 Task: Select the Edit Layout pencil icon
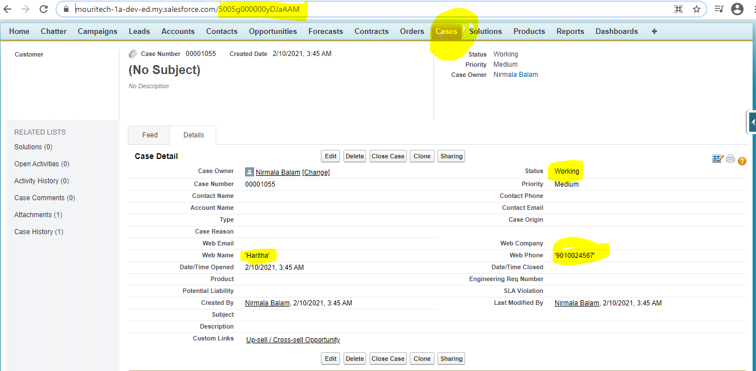[x=716, y=159]
